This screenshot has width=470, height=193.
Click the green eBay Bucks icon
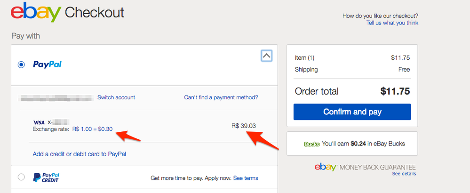click(x=312, y=144)
